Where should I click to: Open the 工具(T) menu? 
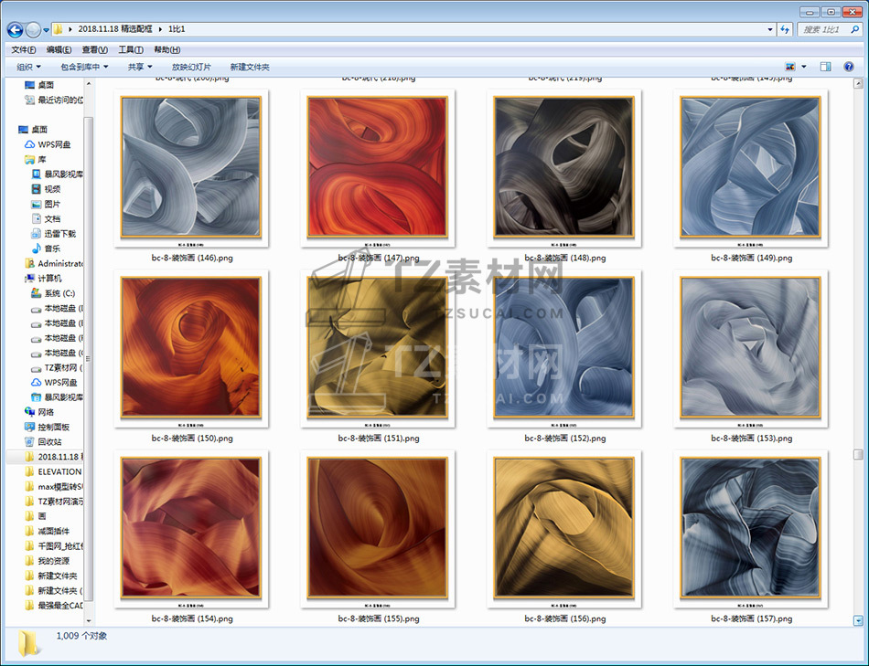(x=131, y=49)
